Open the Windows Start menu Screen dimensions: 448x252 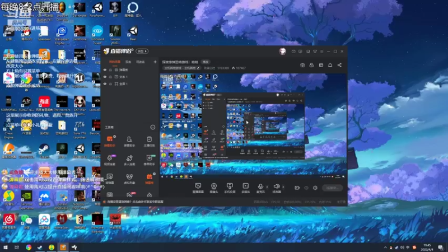[5, 247]
